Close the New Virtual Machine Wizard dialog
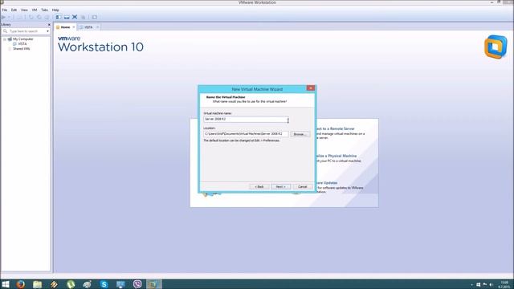Viewport: 514px width, 289px height. tap(311, 88)
